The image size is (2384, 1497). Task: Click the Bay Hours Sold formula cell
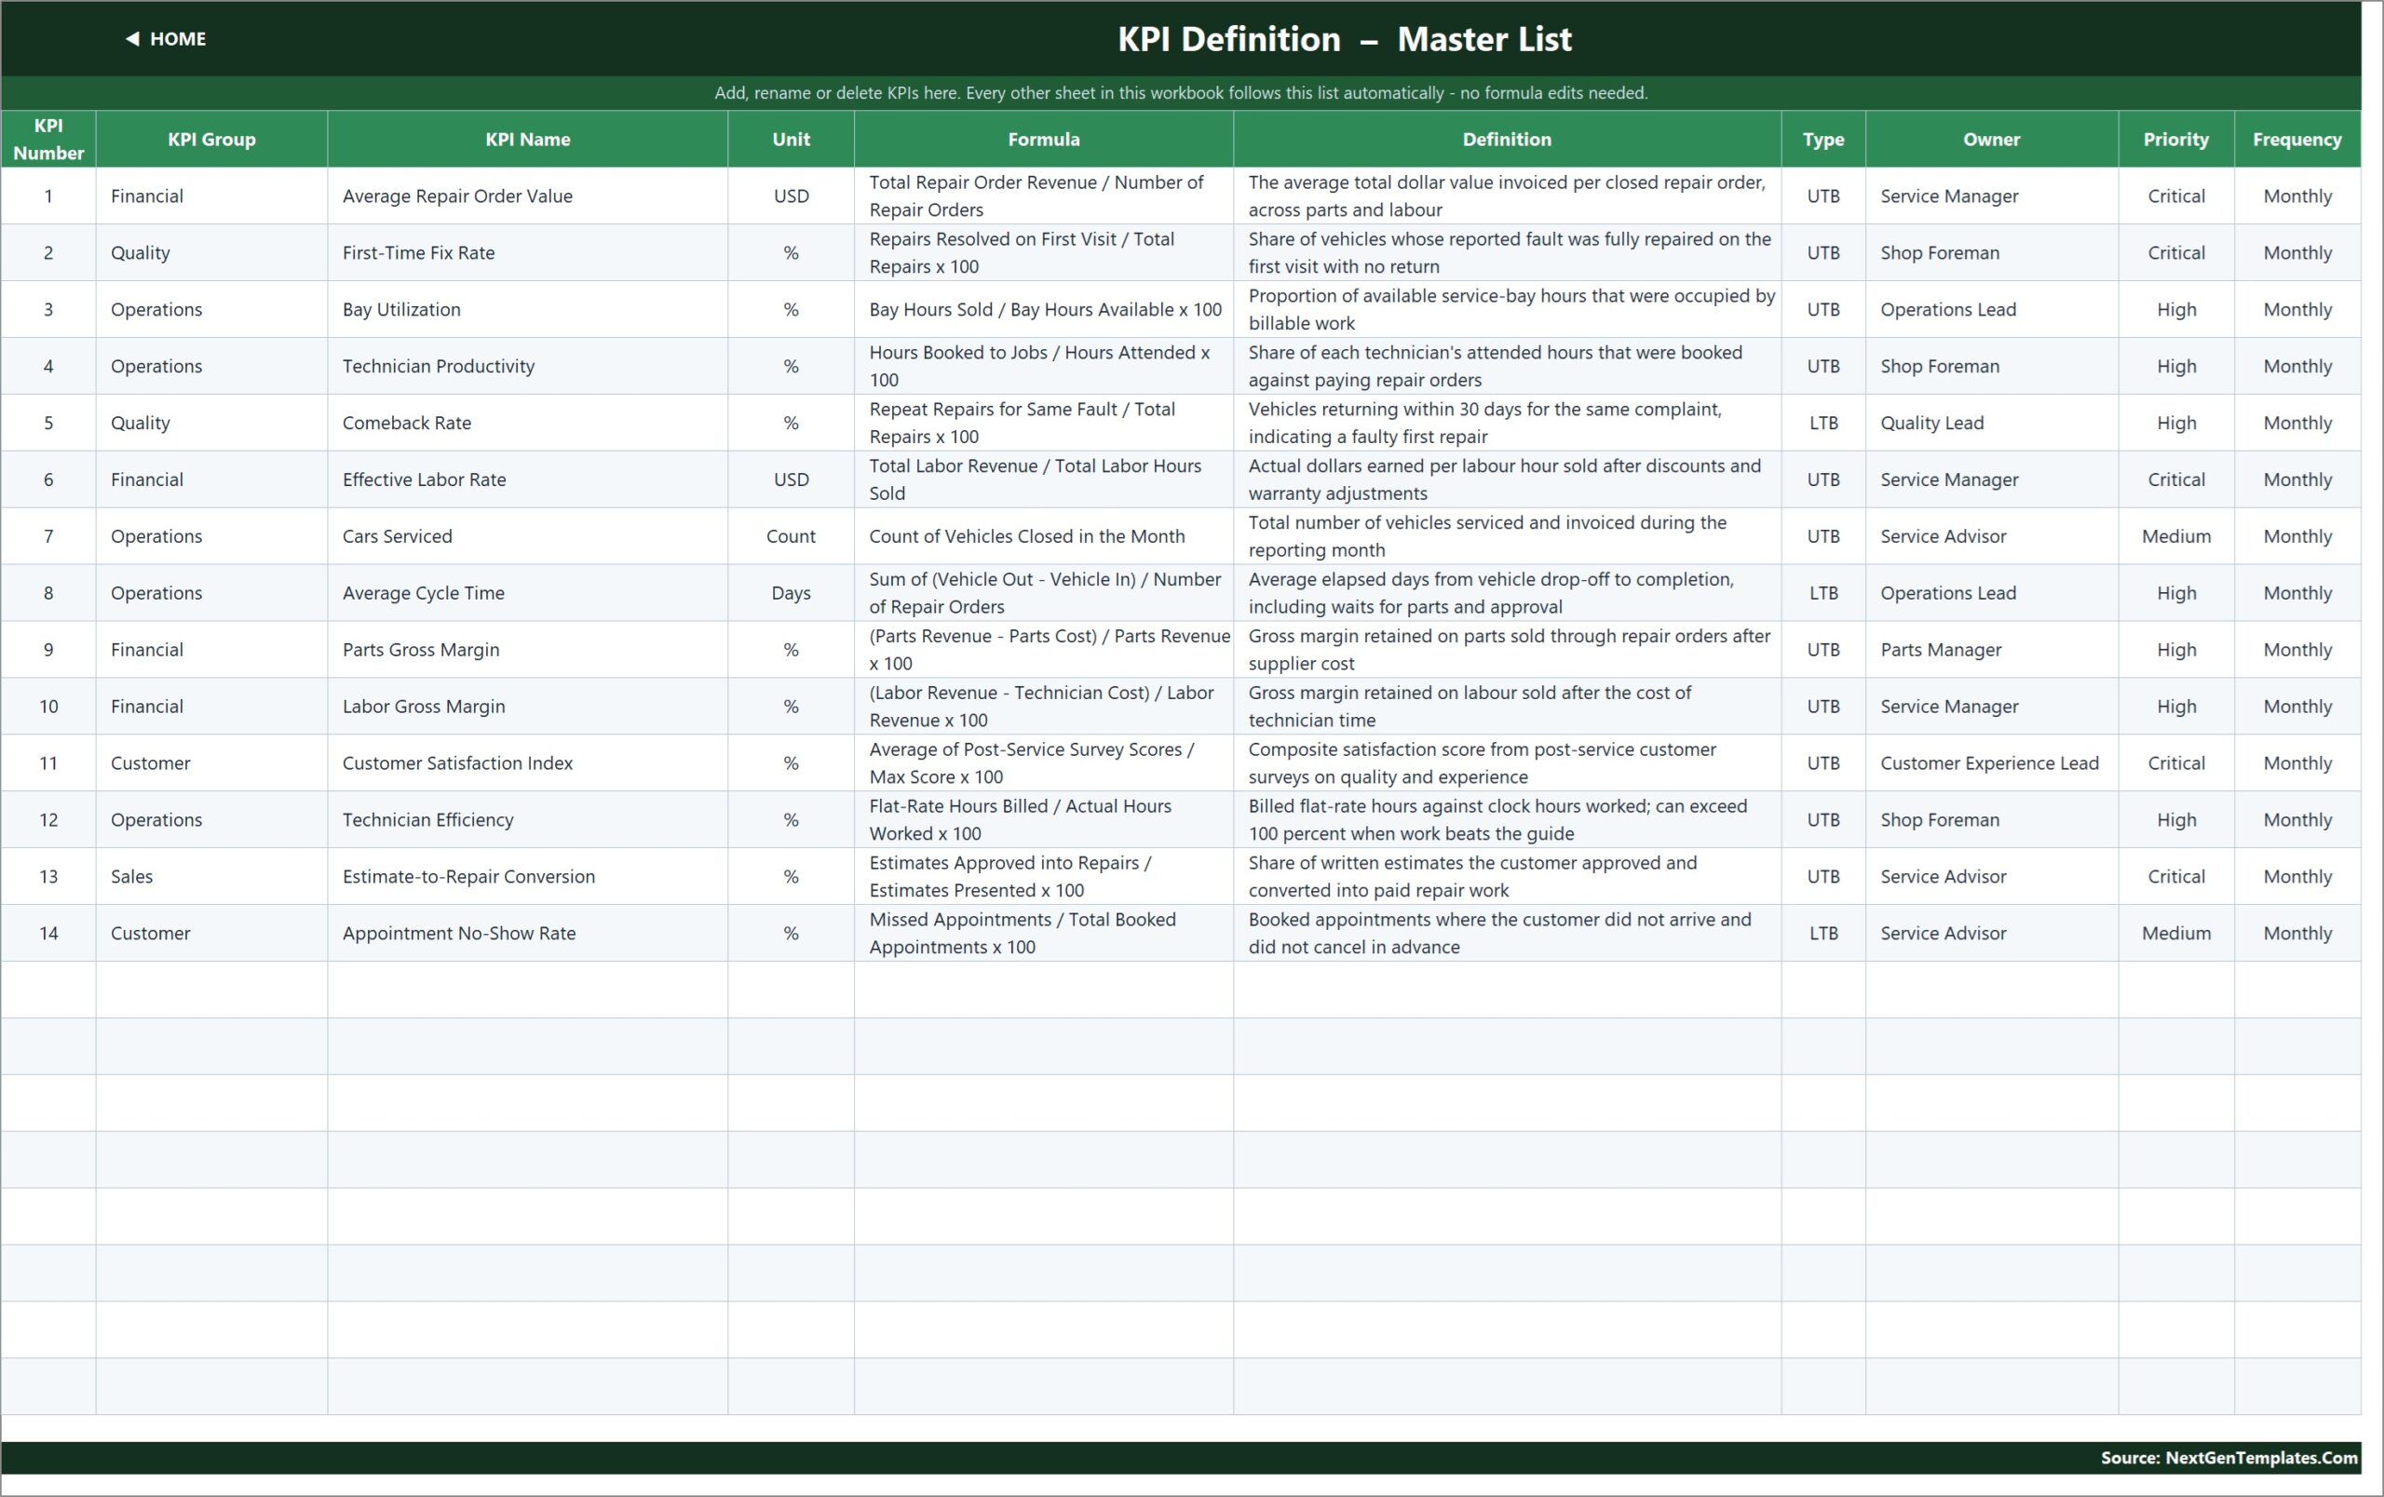(x=1044, y=309)
